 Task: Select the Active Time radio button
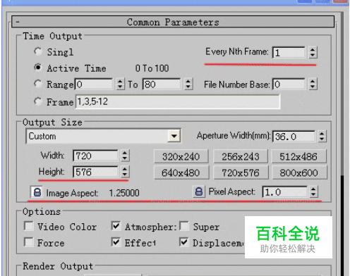(38, 68)
